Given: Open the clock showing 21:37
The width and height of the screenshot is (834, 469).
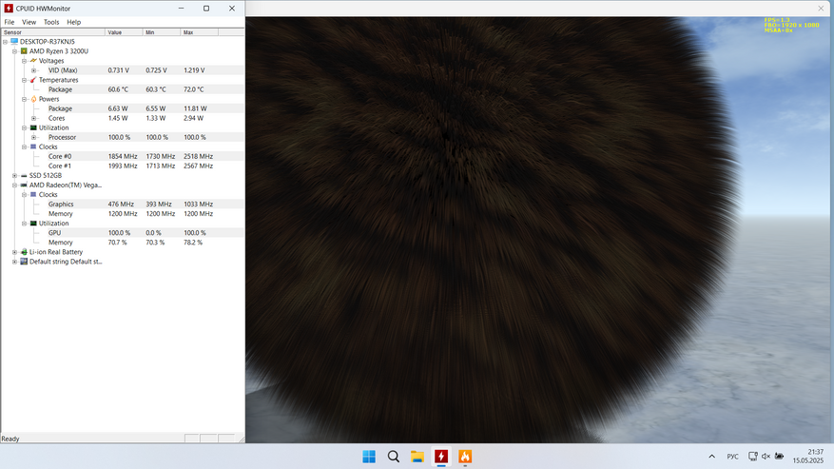Looking at the screenshot, I should pyautogui.click(x=808, y=457).
